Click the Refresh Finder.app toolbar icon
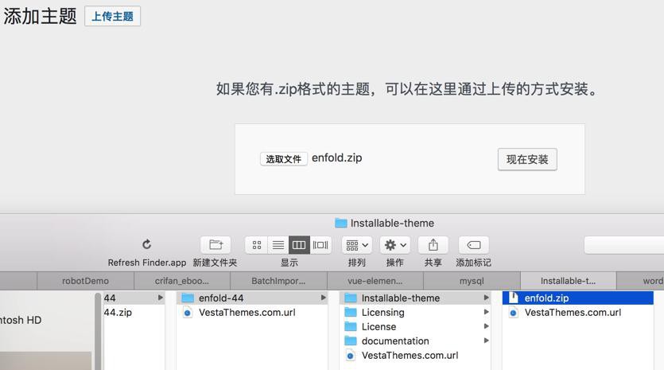Screen dimensions: 664x370 coord(146,244)
